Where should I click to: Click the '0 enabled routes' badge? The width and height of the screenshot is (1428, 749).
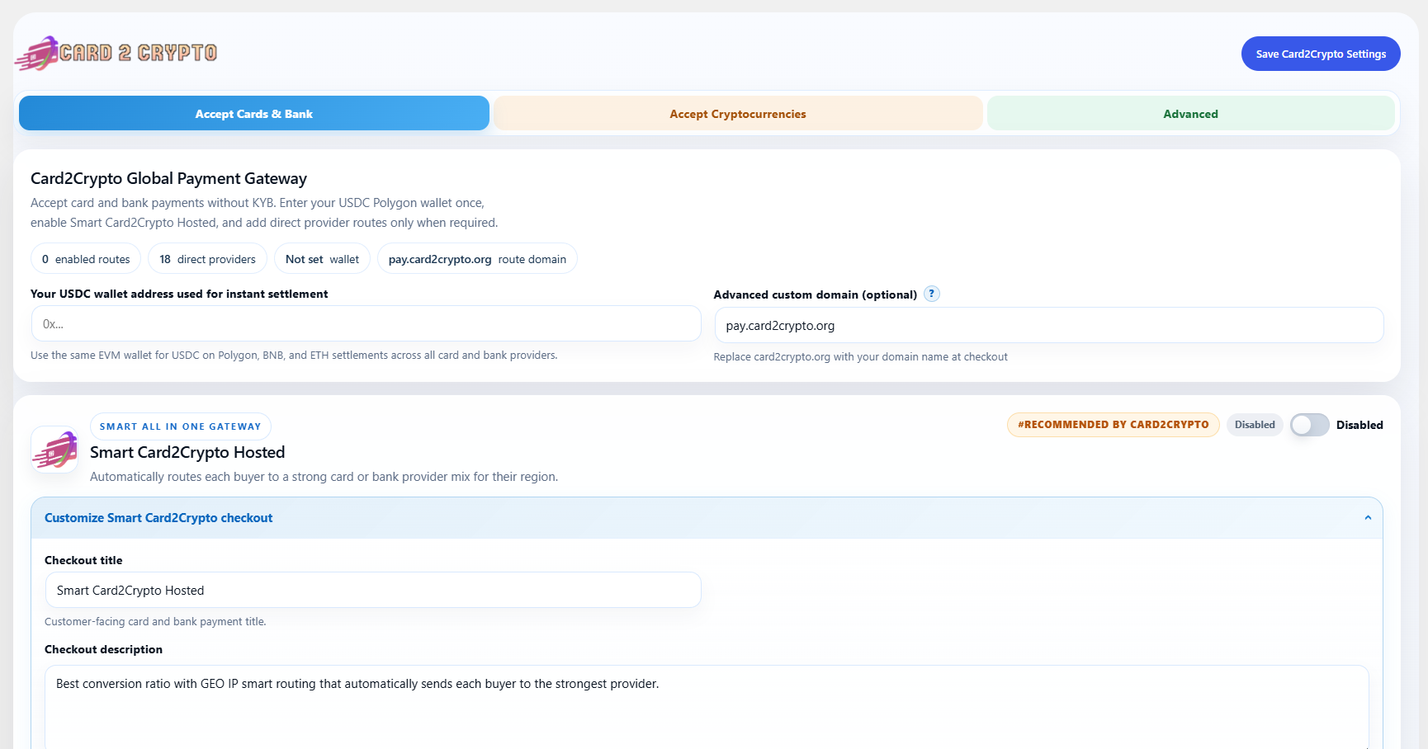point(86,259)
